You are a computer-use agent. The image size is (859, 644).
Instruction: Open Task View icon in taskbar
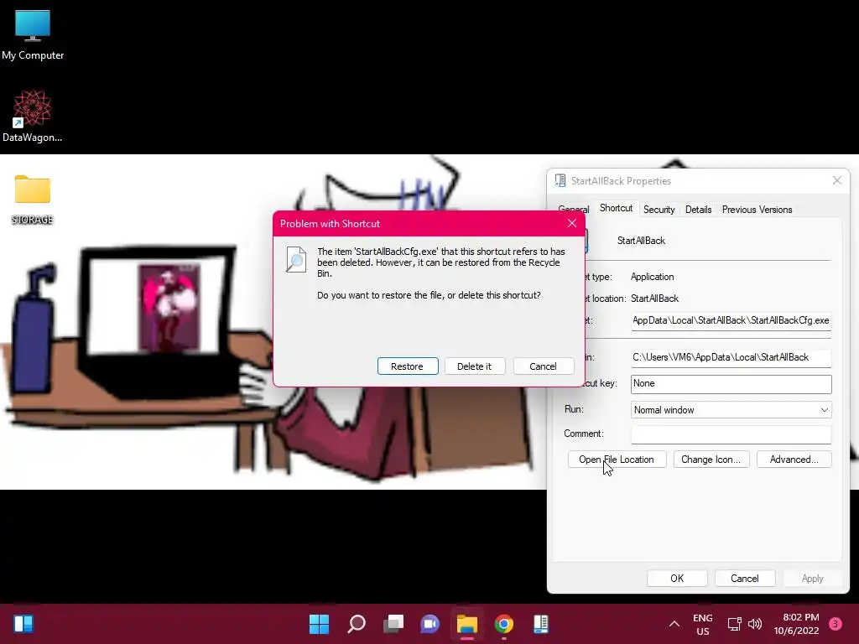click(393, 624)
